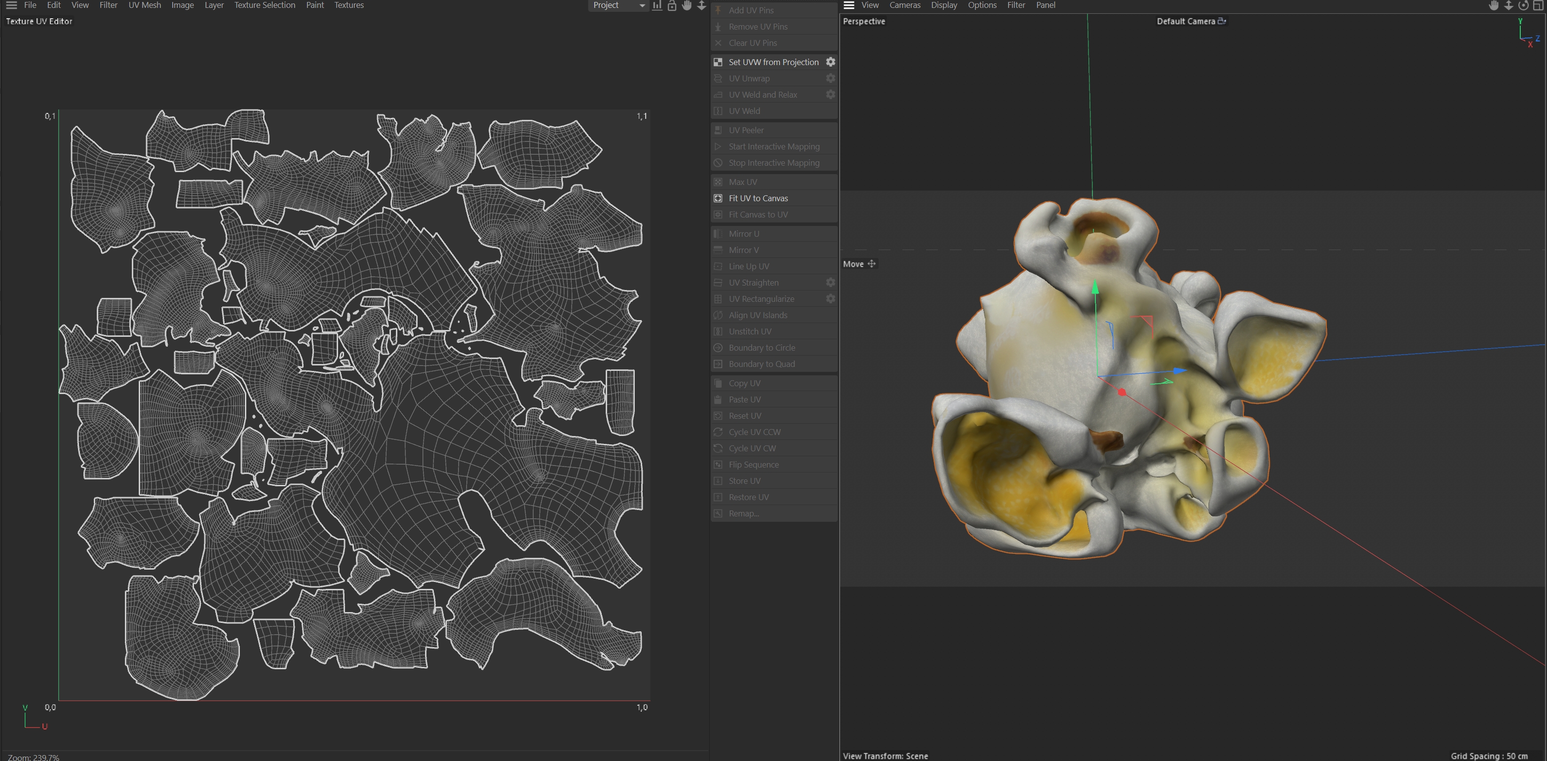The image size is (1547, 761).
Task: Toggle the padlock lock icon in UV editor
Action: pyautogui.click(x=672, y=5)
